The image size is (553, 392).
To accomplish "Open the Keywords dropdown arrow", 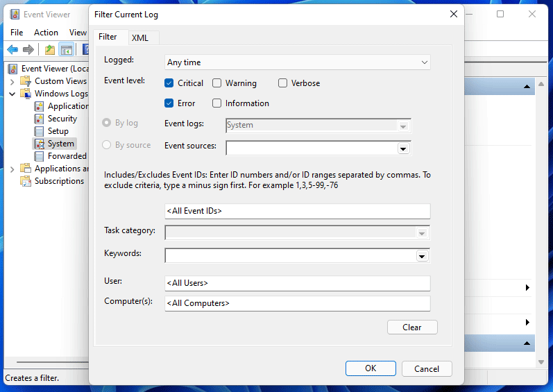I will click(x=422, y=256).
